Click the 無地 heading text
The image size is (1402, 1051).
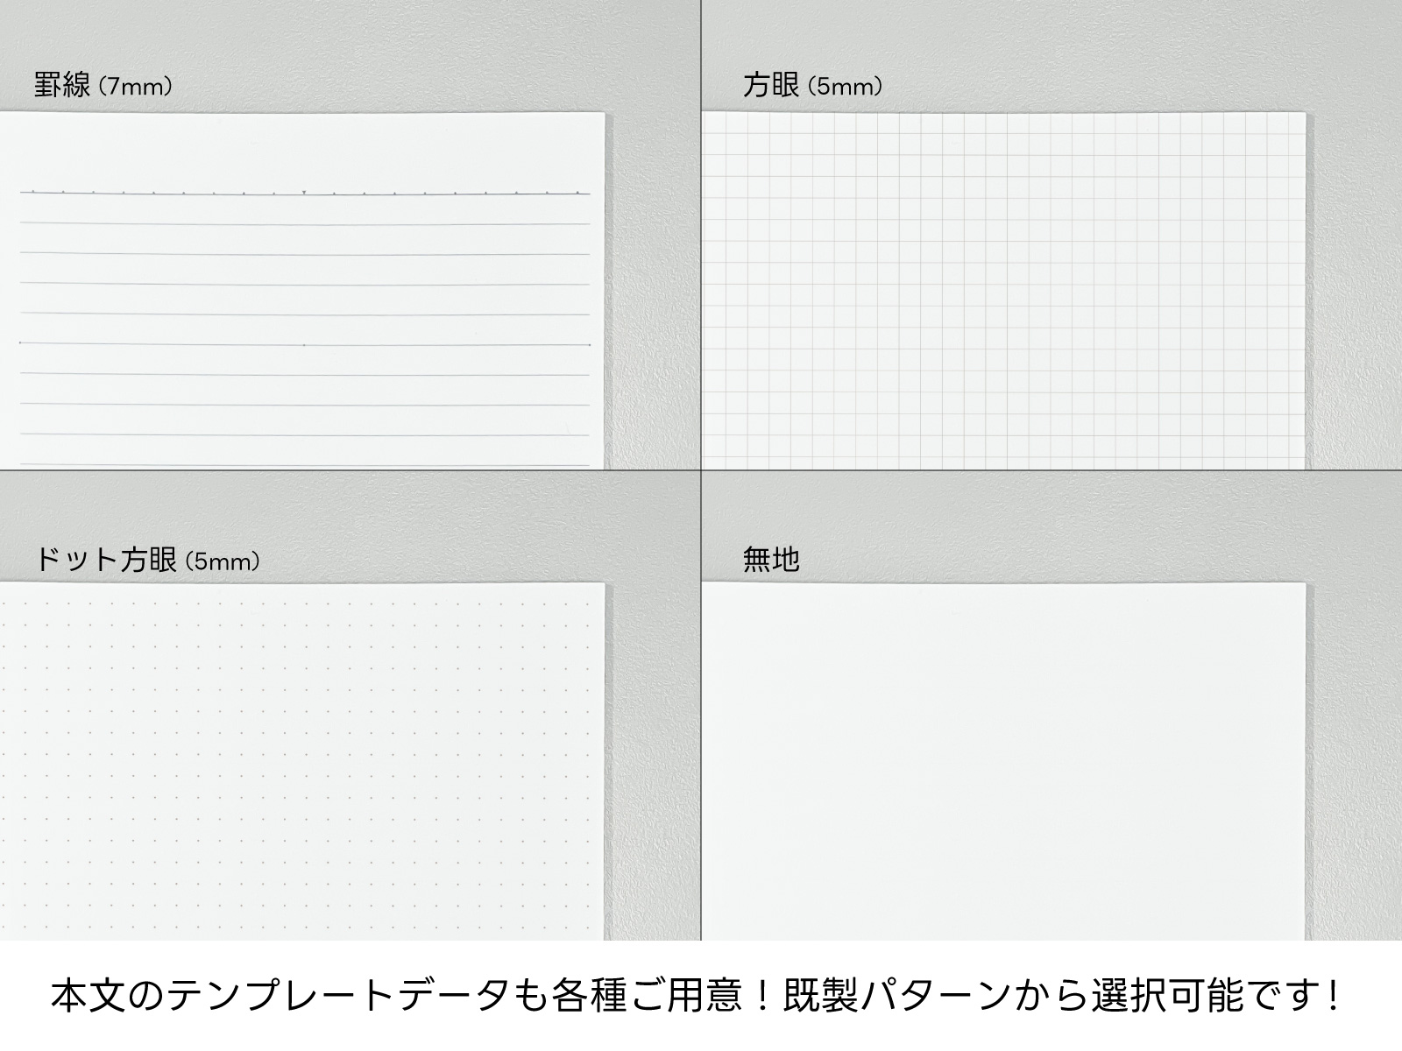tap(771, 560)
